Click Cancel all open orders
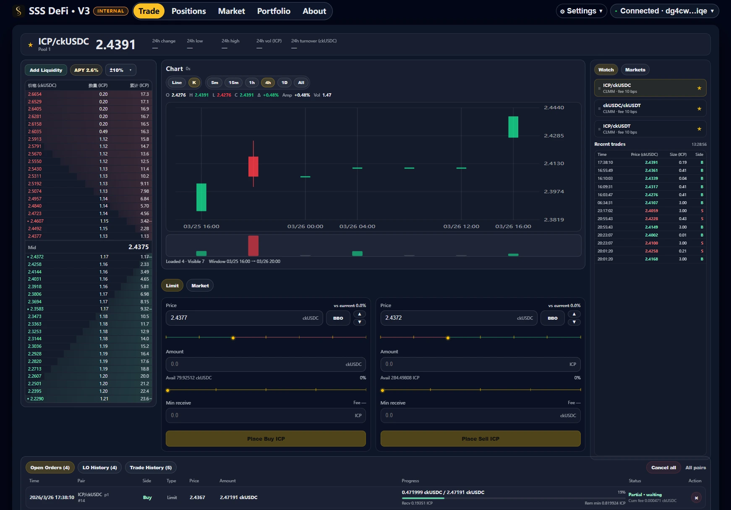 (x=663, y=468)
